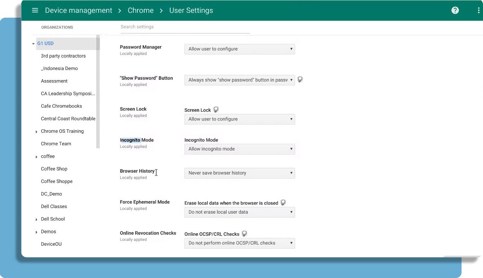This screenshot has width=483, height=278.
Task: Open the hamburger navigation menu
Action: [x=35, y=11]
